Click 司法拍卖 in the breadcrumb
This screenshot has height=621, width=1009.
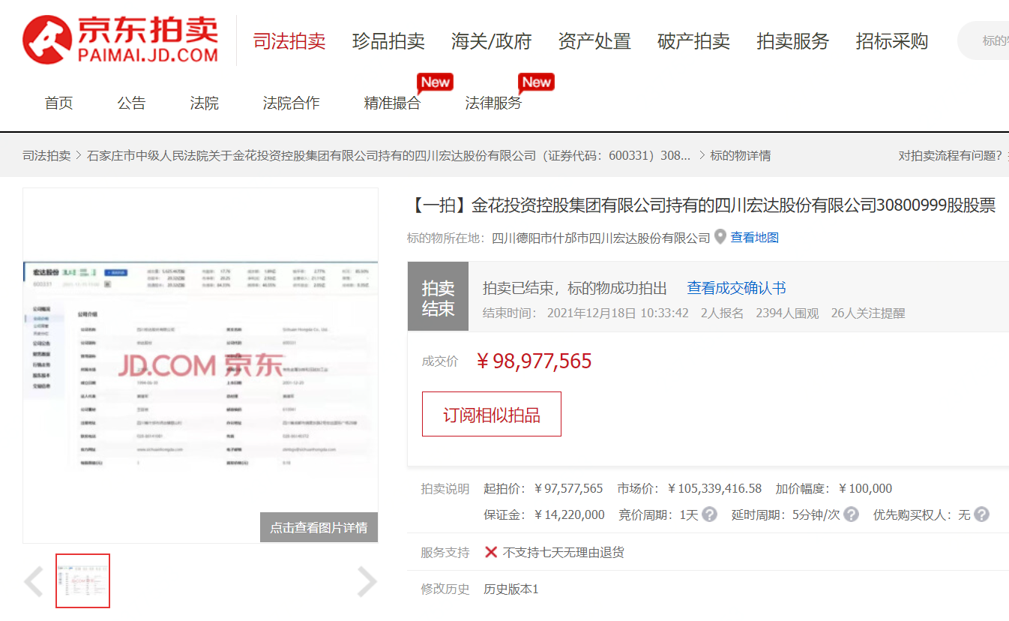click(46, 155)
